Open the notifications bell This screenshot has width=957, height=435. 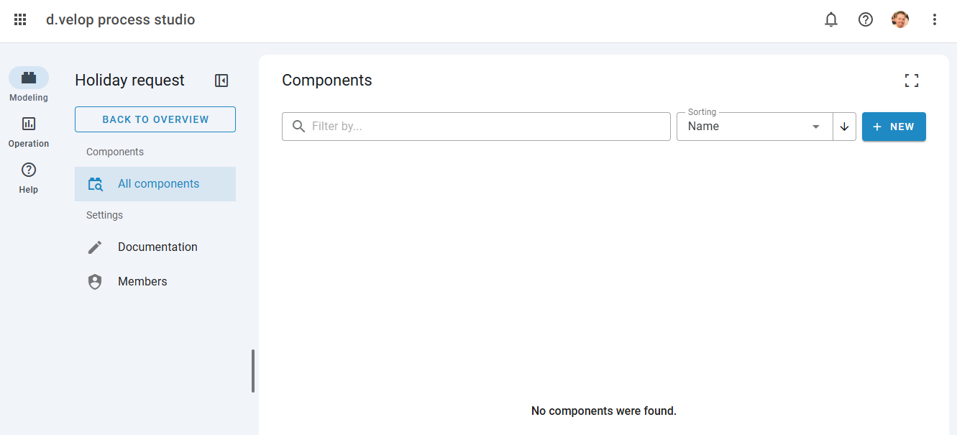[x=831, y=19]
